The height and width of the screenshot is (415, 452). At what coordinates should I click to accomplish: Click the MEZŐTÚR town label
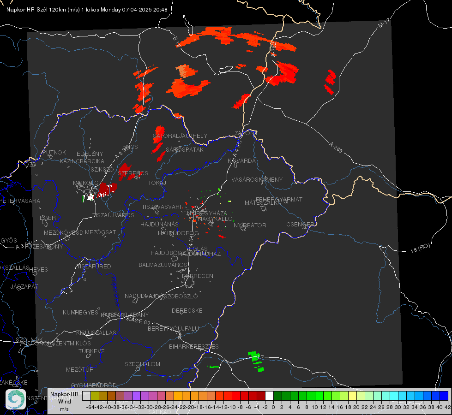click(x=80, y=369)
